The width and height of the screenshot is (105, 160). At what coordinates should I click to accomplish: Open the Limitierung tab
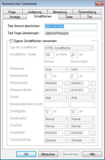35,12
